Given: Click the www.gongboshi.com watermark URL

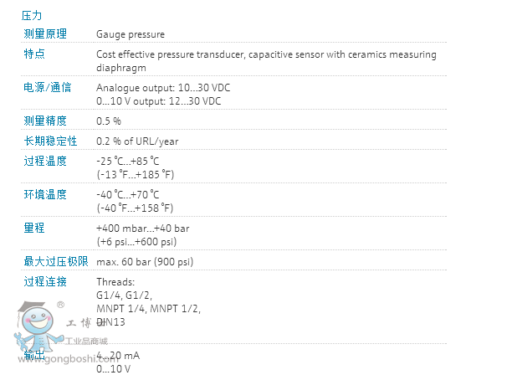Looking at the screenshot, I should (x=68, y=359).
